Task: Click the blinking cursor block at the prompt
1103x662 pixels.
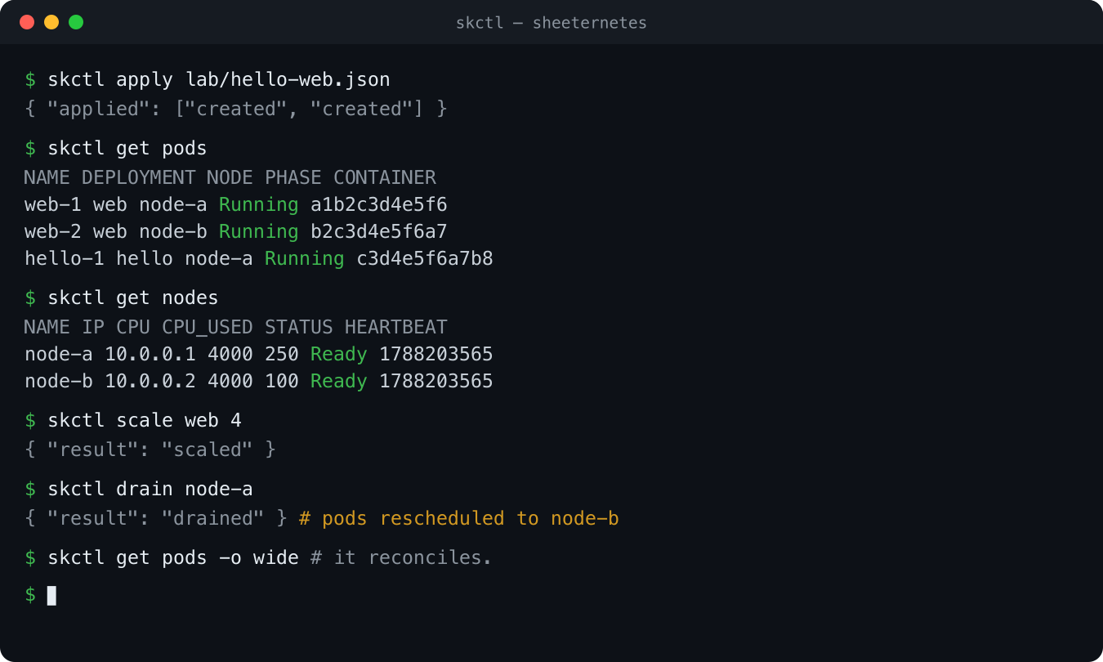Action: pyautogui.click(x=52, y=595)
